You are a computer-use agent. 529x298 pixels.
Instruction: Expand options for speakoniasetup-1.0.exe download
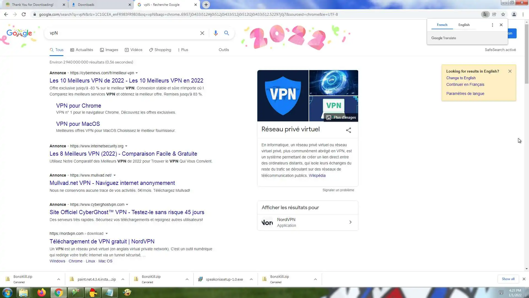click(x=251, y=279)
